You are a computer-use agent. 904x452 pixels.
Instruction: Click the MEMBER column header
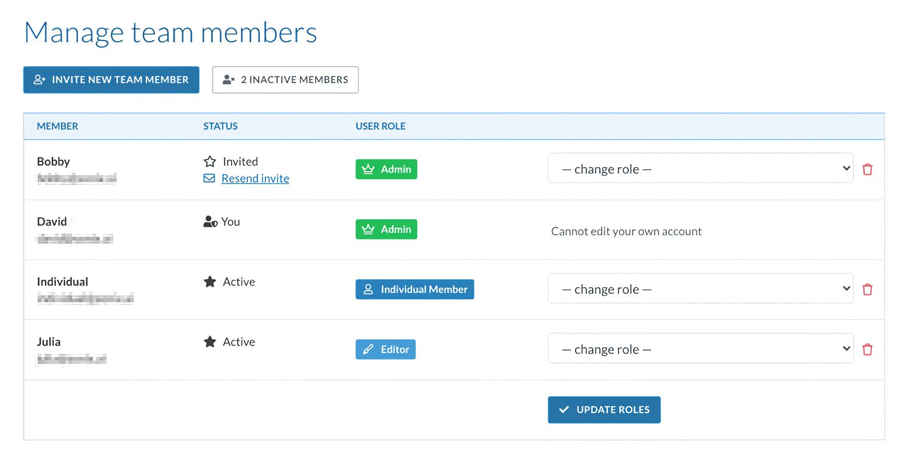57,126
